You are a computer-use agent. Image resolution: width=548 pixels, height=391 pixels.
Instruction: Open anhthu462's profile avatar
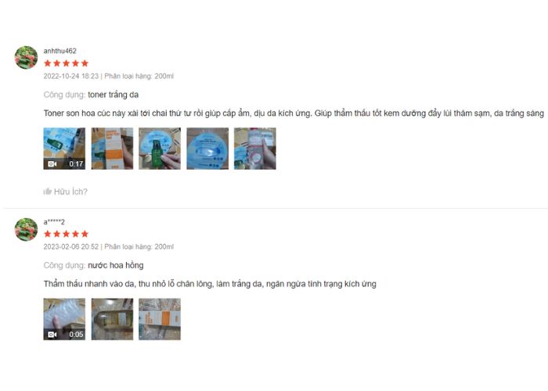tap(26, 57)
